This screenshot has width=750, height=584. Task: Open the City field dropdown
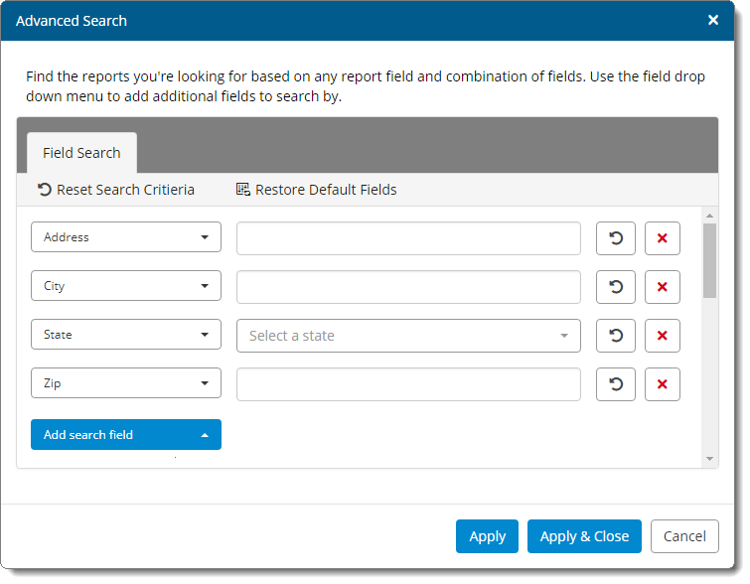point(126,286)
